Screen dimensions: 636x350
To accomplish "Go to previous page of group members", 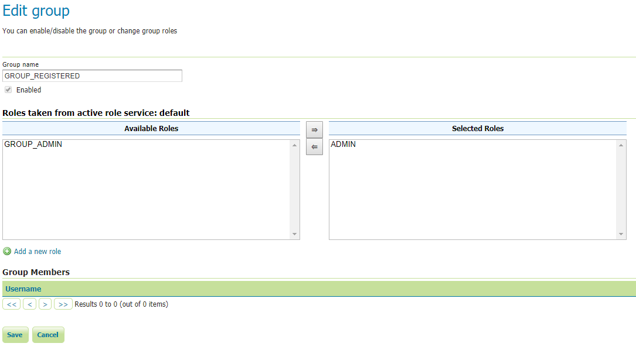I will click(30, 304).
